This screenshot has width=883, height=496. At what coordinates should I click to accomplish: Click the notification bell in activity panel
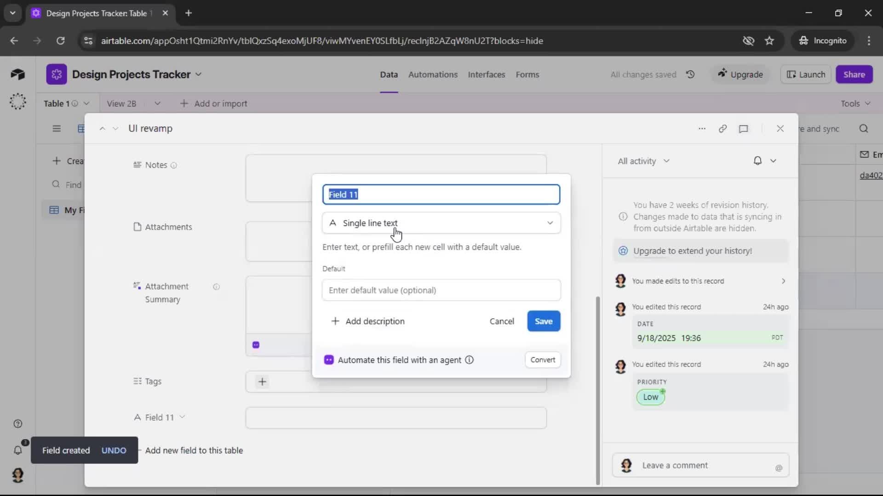coord(757,161)
